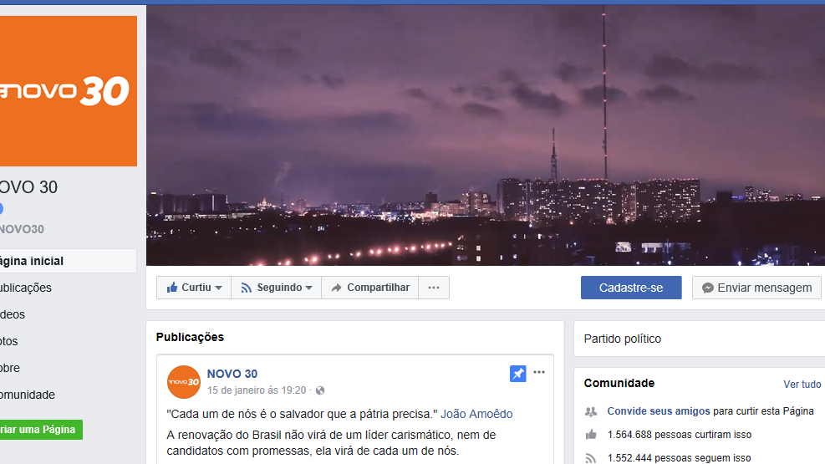
Task: Click the globe privacy icon on the post
Action: click(320, 390)
